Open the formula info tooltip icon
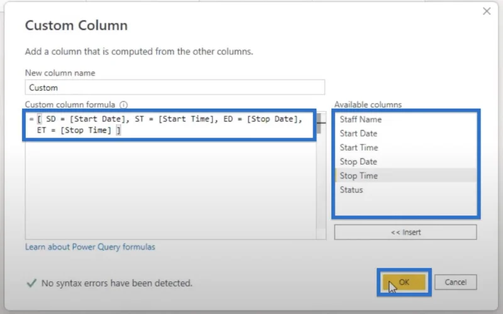The width and height of the screenshot is (503, 314). coord(123,105)
